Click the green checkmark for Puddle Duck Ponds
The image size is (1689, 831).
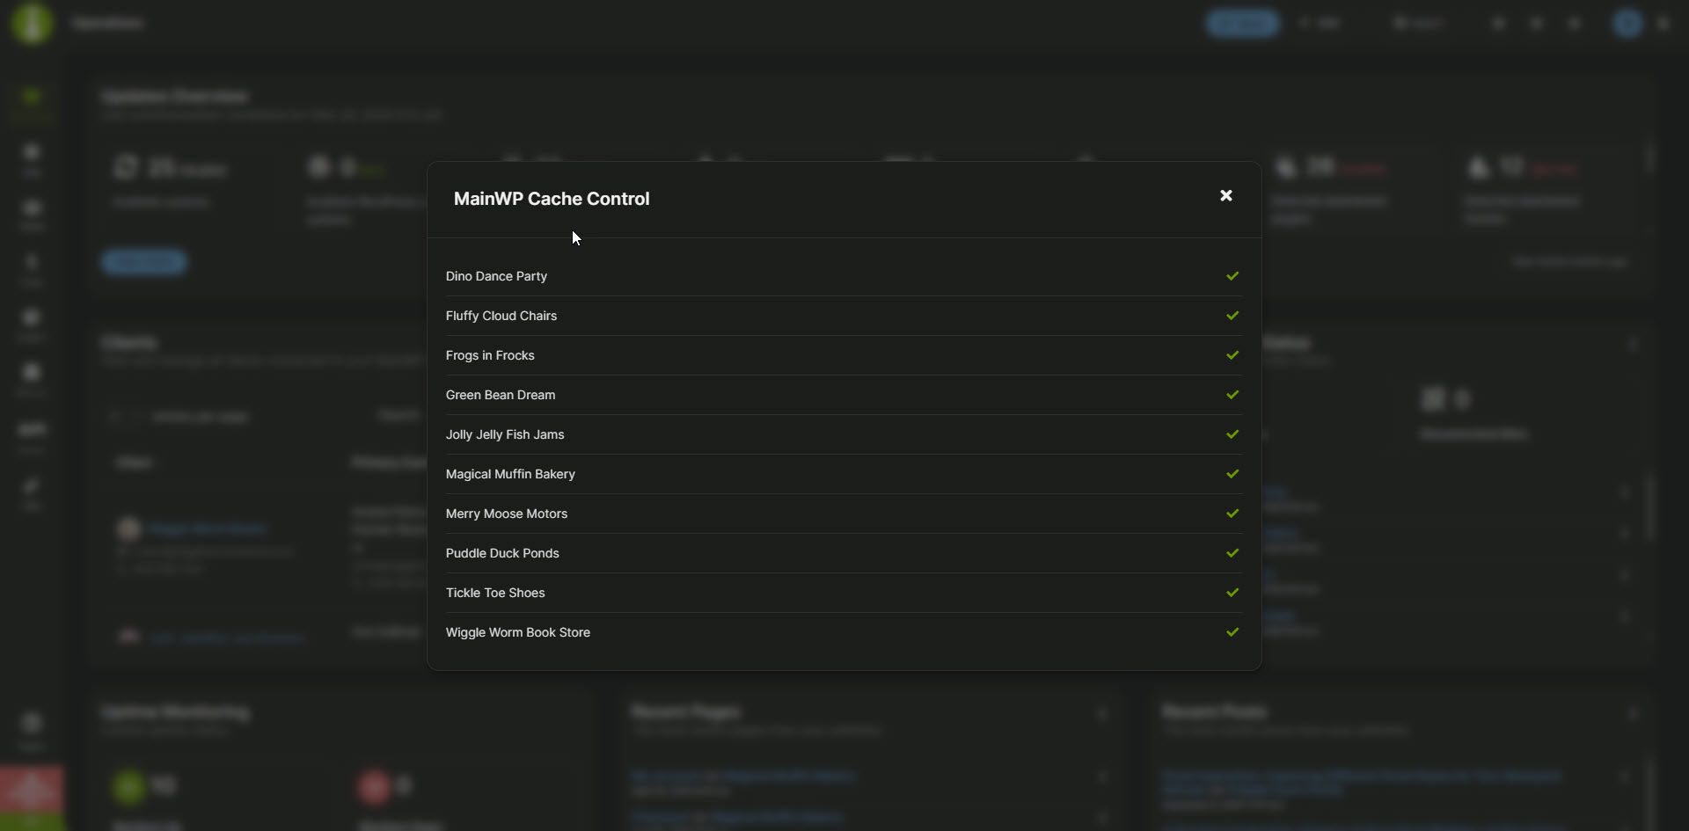(x=1232, y=553)
